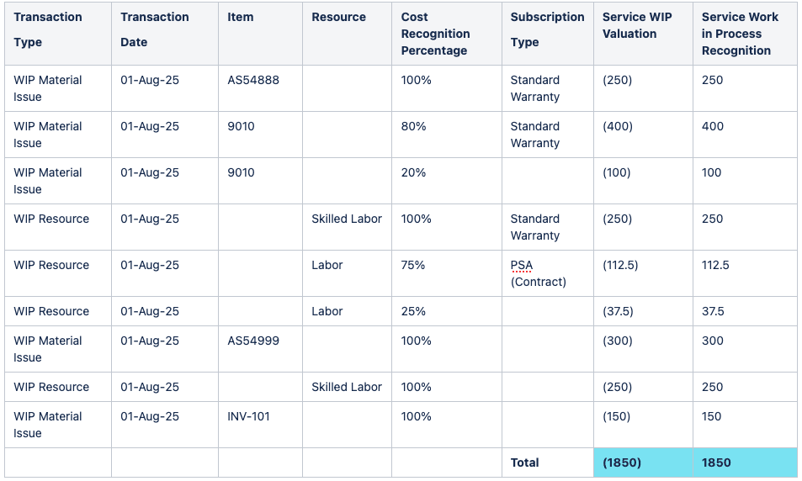Click the Resource column header
This screenshot has width=802, height=481.
[347, 34]
